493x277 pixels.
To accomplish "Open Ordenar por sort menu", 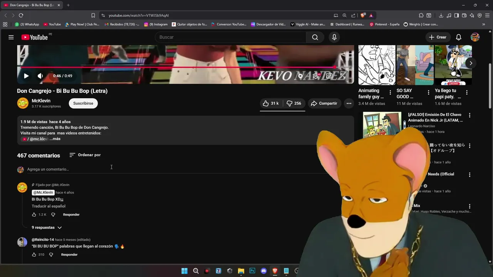I will [85, 155].
